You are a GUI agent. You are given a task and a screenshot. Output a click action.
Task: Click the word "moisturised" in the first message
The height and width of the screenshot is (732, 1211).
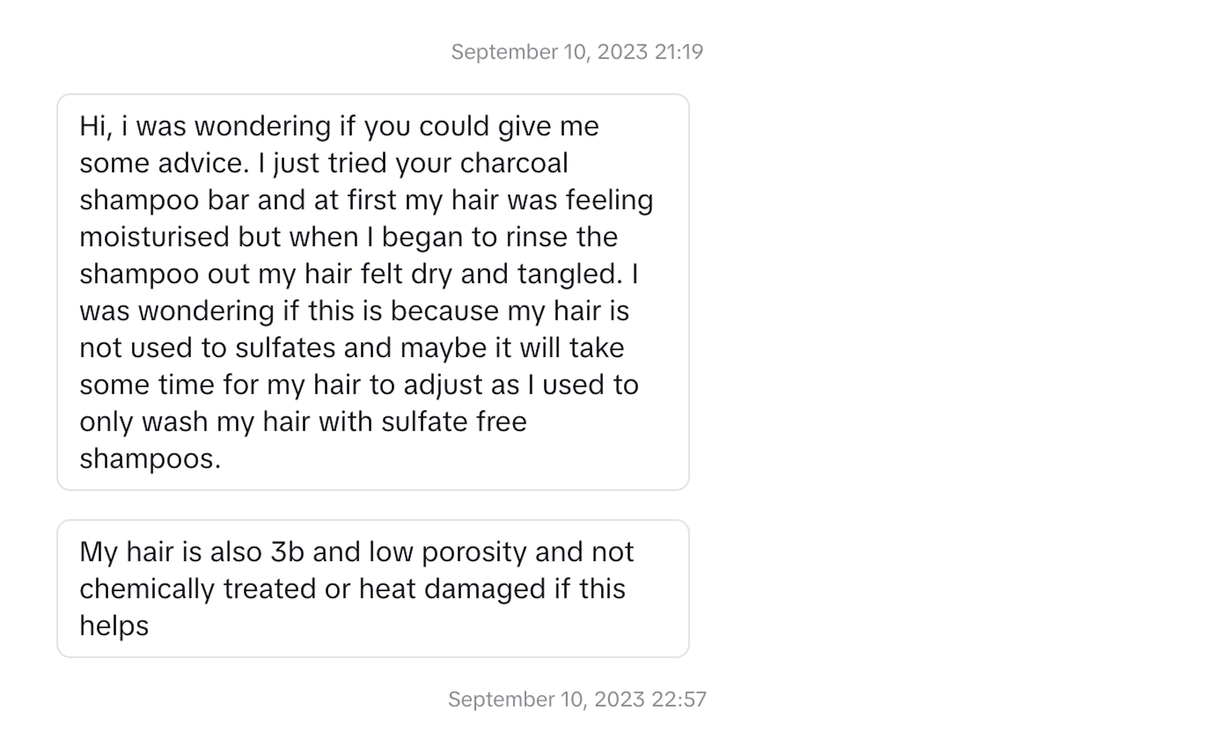(154, 237)
